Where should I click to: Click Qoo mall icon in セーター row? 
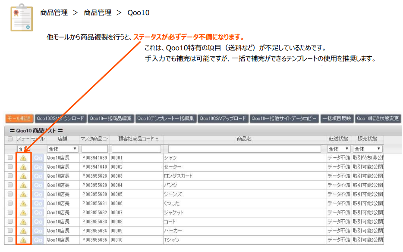pos(38,167)
